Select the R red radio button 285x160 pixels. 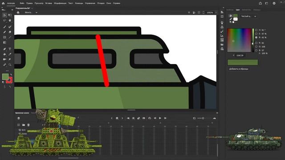tap(256, 43)
